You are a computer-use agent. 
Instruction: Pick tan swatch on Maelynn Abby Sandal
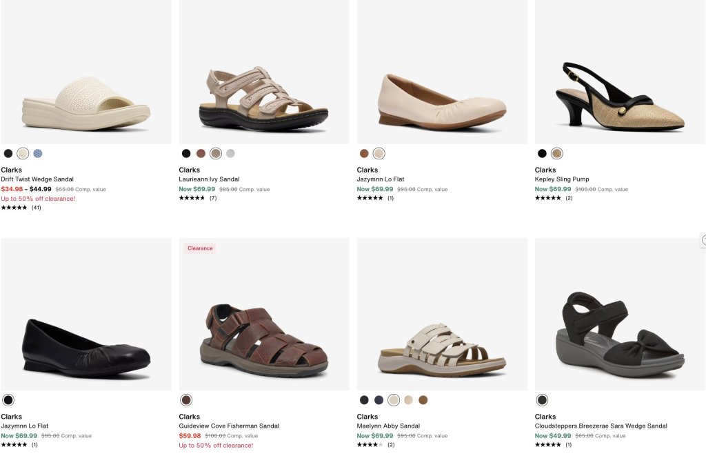[408, 400]
